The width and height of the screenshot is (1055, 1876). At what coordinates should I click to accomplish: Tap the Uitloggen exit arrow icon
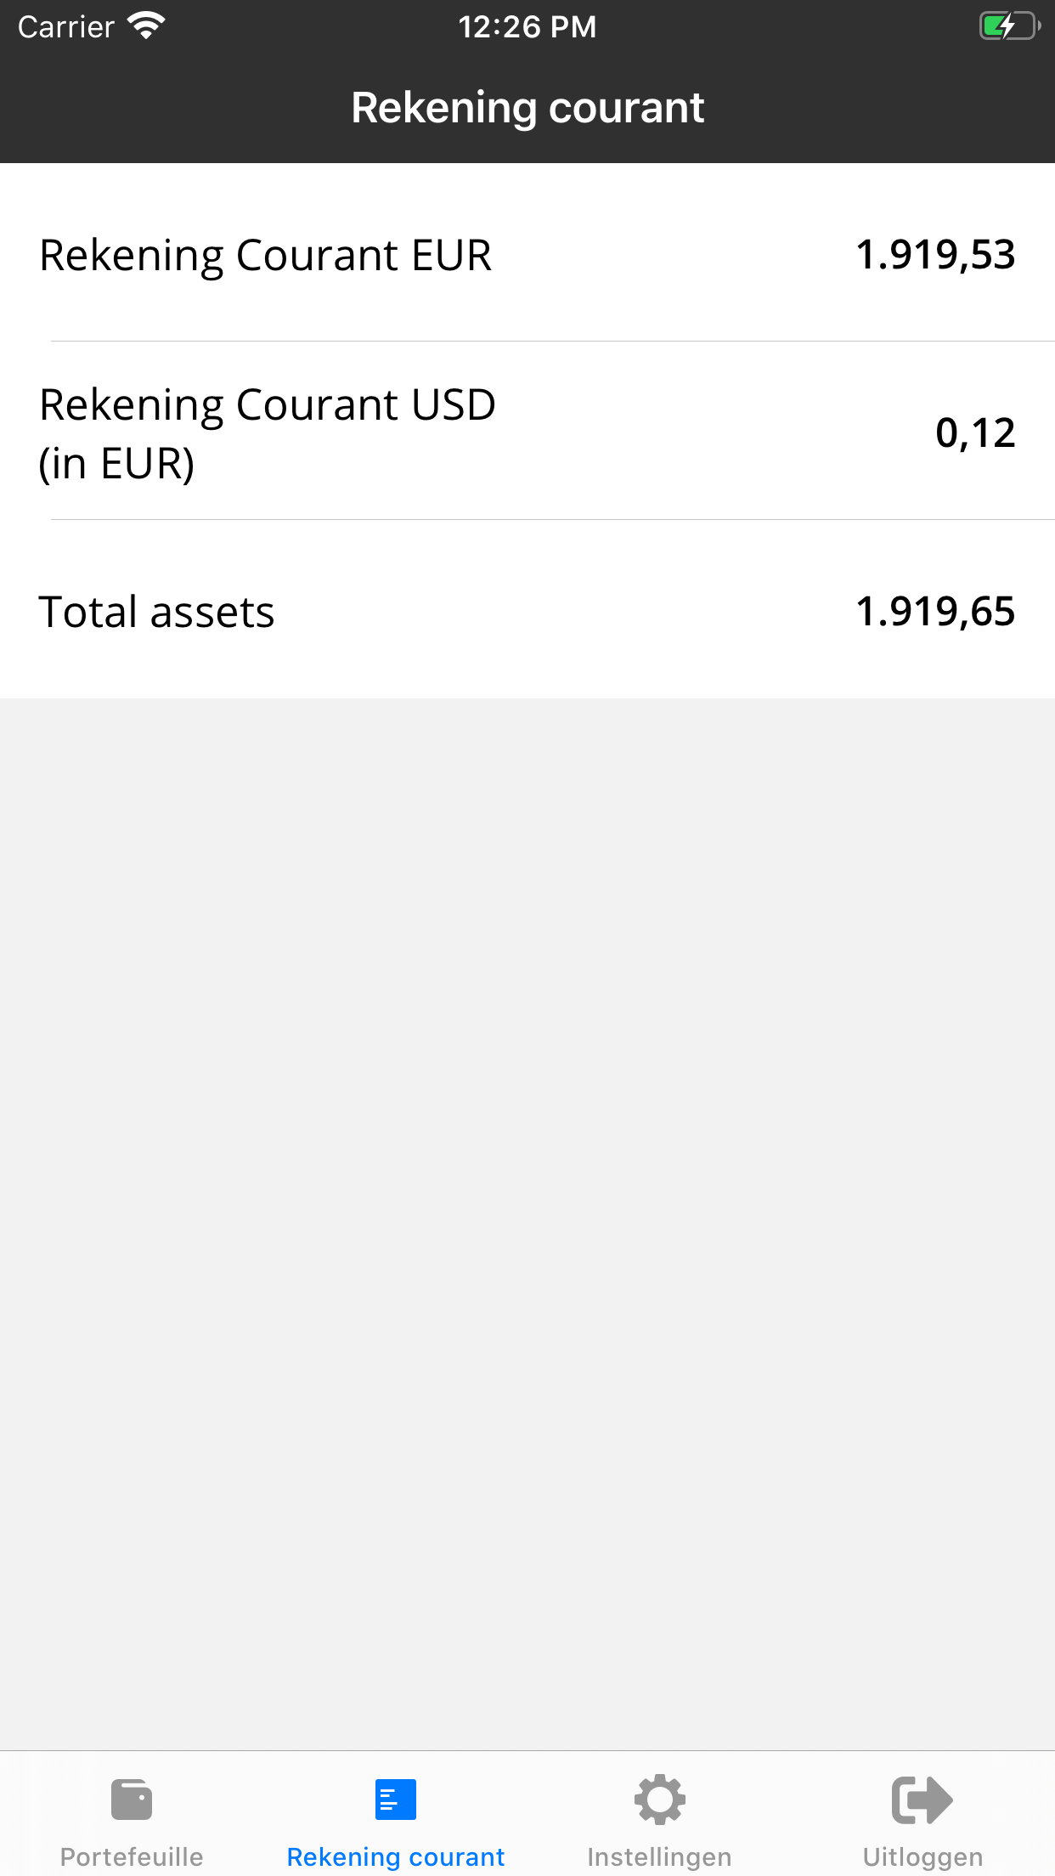pos(922,1800)
